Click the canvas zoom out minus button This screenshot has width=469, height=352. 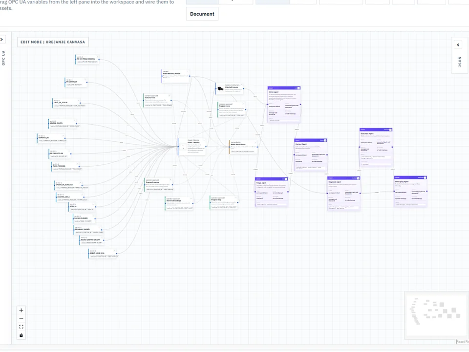(21, 318)
